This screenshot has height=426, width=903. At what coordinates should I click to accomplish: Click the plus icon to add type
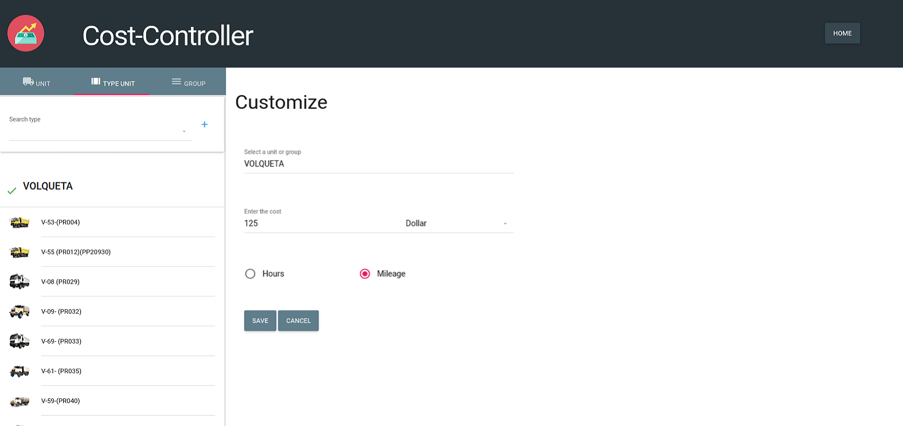pyautogui.click(x=205, y=124)
